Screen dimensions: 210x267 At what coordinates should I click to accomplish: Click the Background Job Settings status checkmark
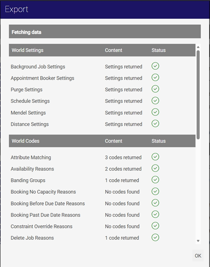(155, 66)
